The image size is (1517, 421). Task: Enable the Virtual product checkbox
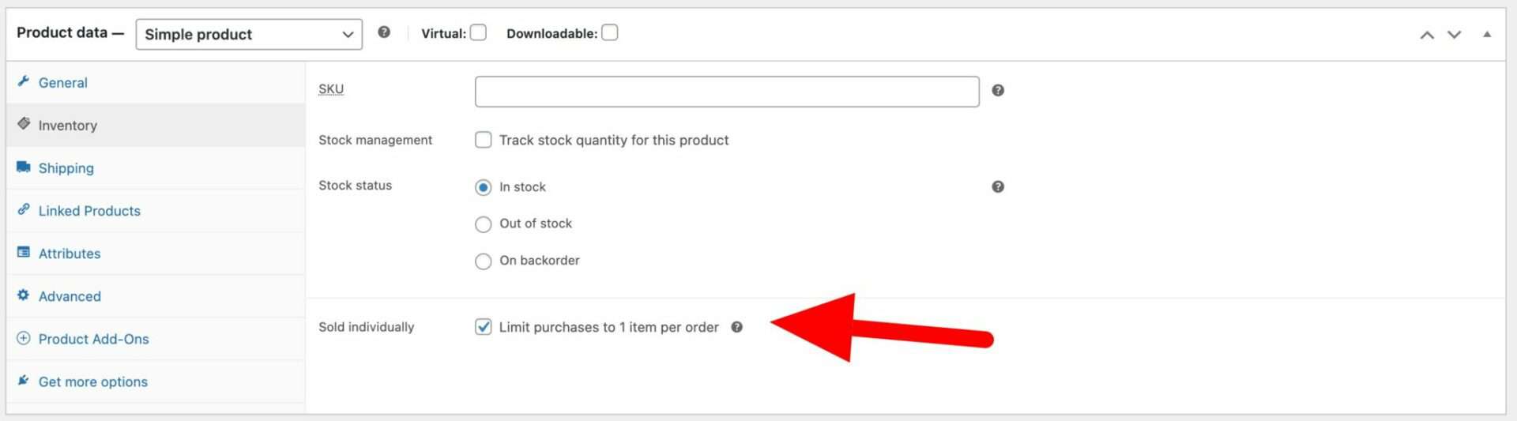tap(478, 32)
